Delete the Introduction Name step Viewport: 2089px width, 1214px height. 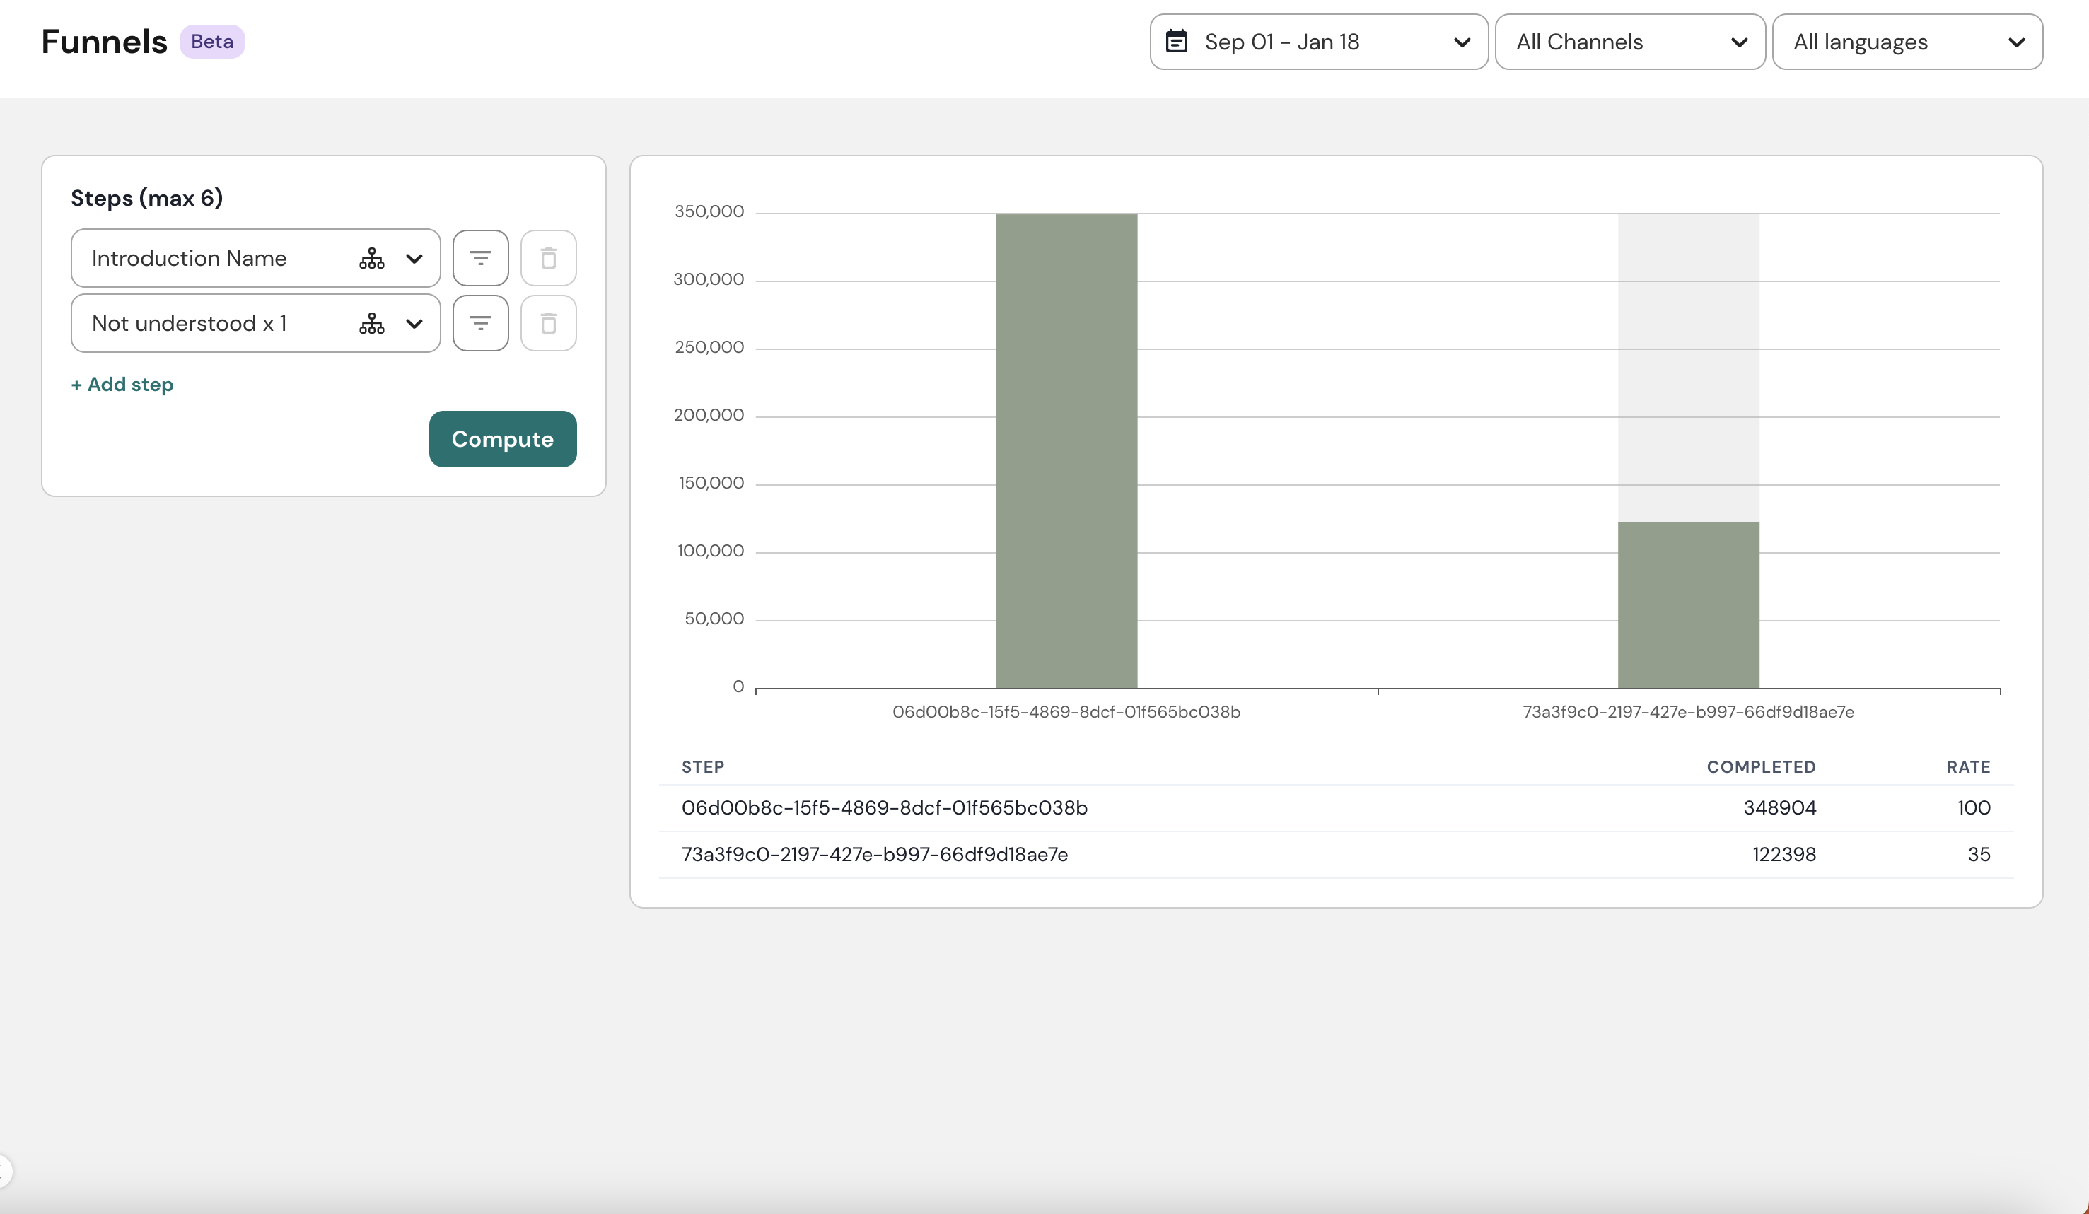(x=548, y=257)
